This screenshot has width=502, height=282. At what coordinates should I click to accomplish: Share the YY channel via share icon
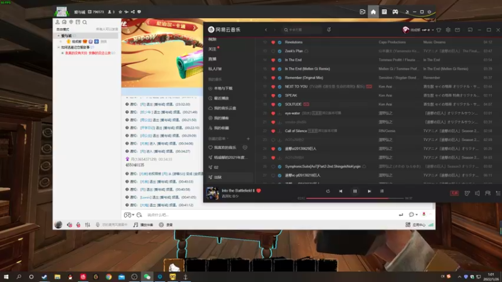click(132, 12)
